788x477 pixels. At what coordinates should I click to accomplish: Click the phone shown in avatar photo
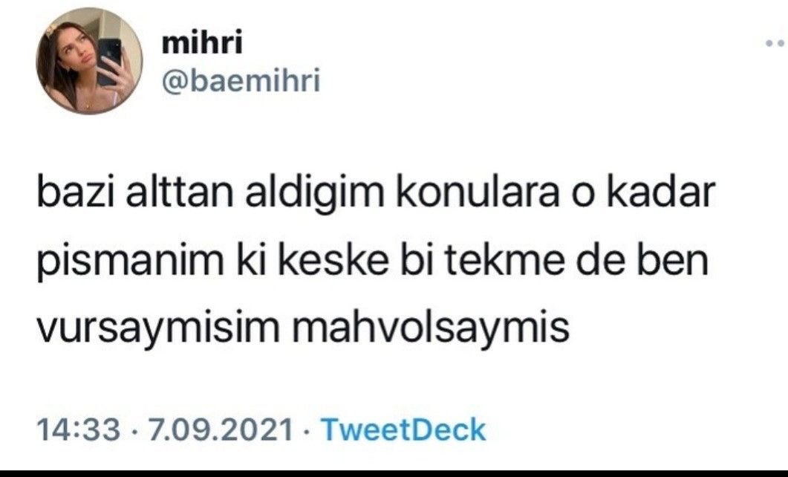[109, 62]
